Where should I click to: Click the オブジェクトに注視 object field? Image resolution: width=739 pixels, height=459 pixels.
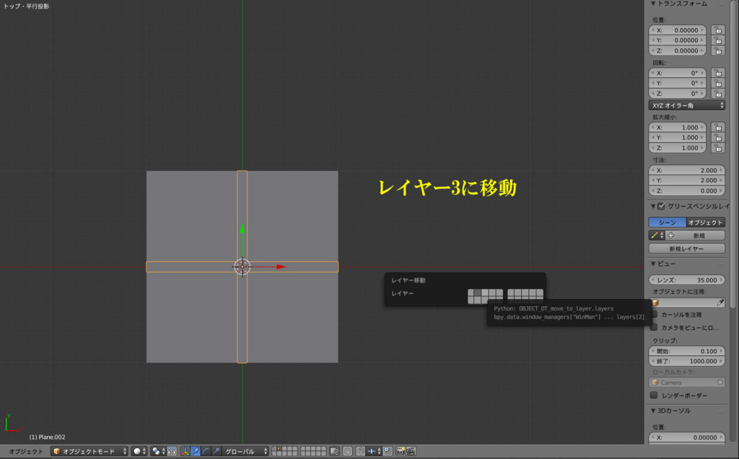(x=687, y=302)
